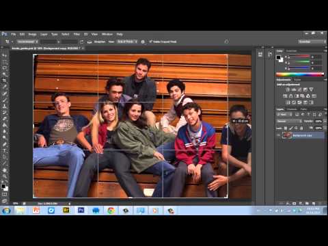The image size is (328, 246).
Task: Reset crop box button in options bar
Action: pos(226,42)
